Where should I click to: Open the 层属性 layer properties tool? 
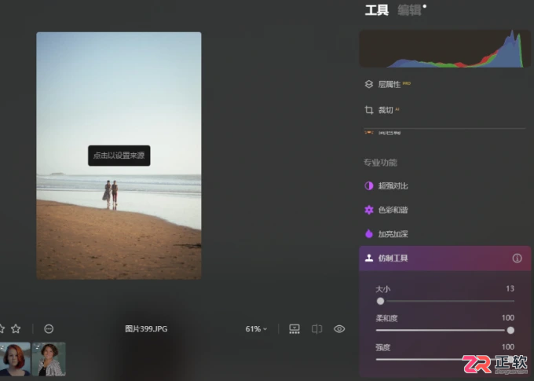click(x=390, y=84)
